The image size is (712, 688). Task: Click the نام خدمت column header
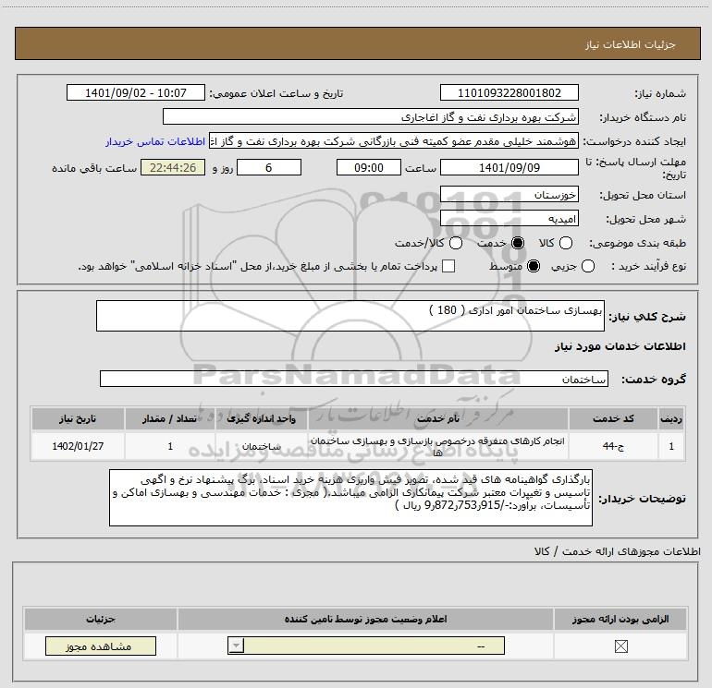coord(438,418)
